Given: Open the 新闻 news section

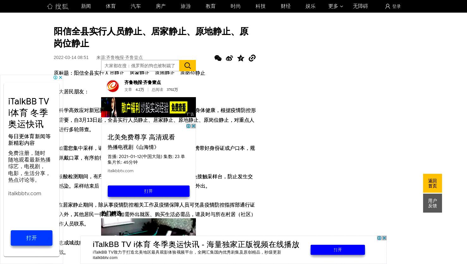Looking at the screenshot, I should (86, 6).
